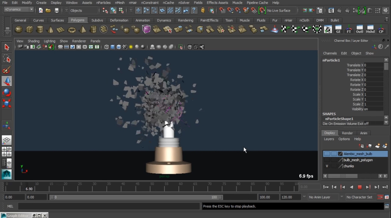This screenshot has width=391, height=218.
Task: Create a polygon sphere from the shelf
Action: (x=18, y=29)
